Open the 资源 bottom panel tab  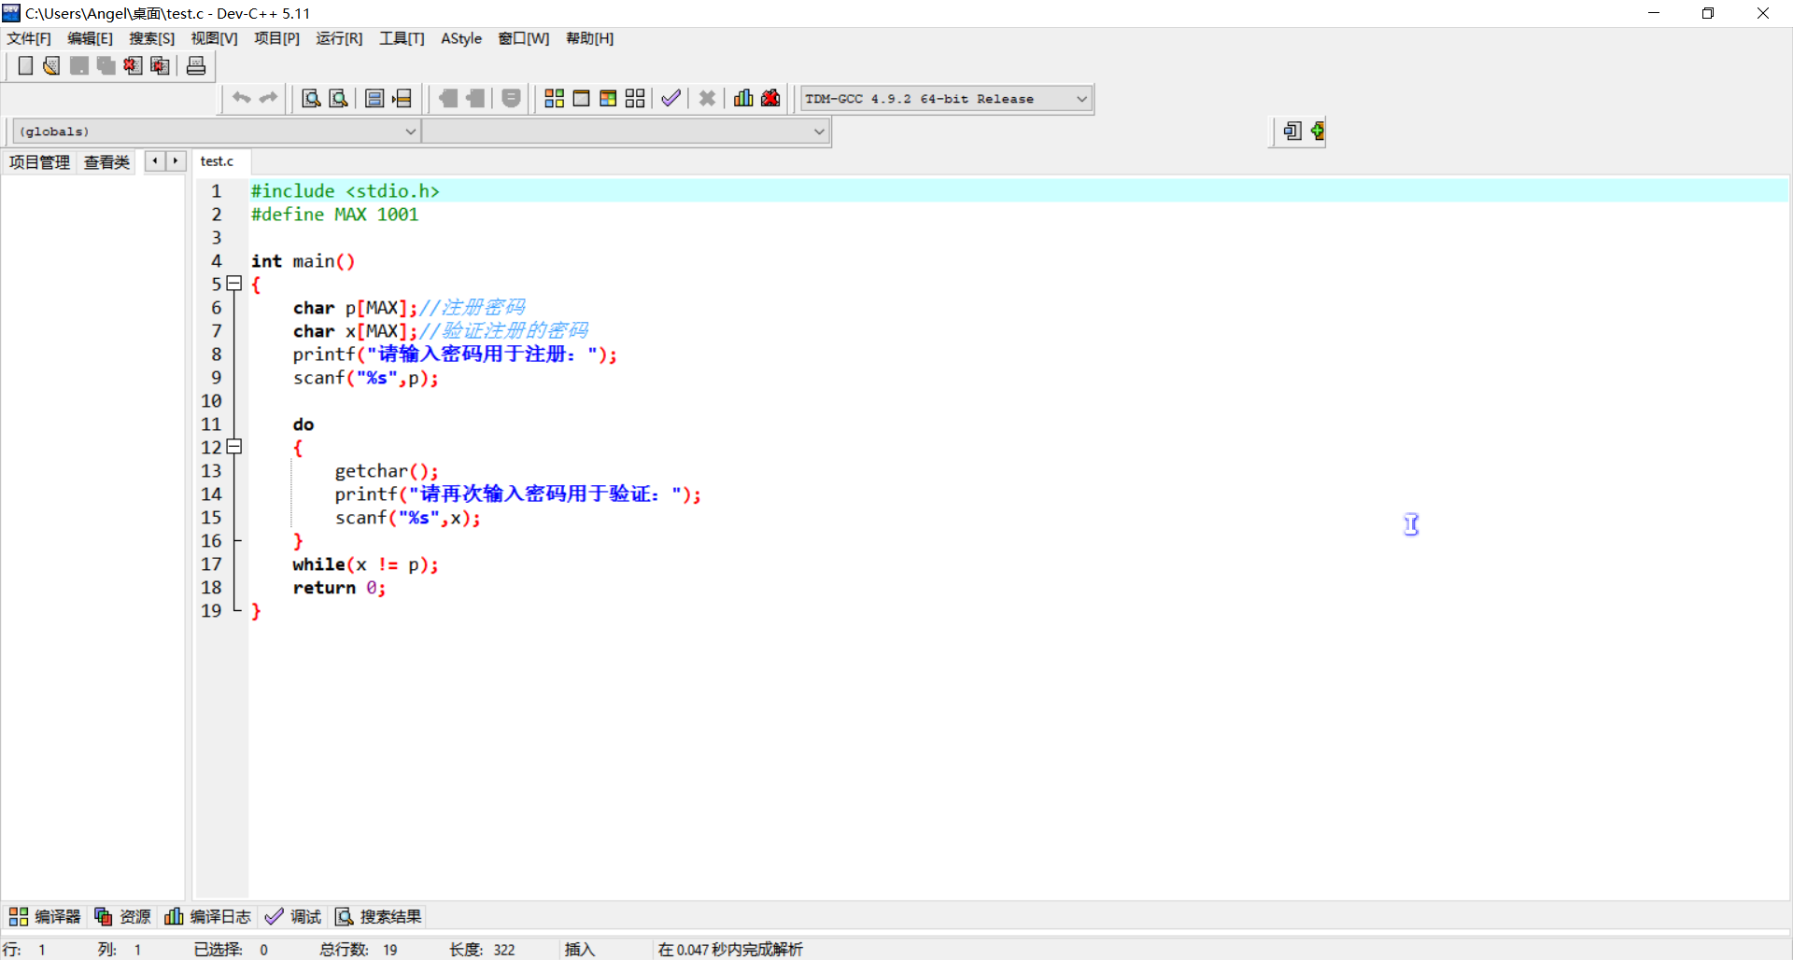click(x=123, y=917)
